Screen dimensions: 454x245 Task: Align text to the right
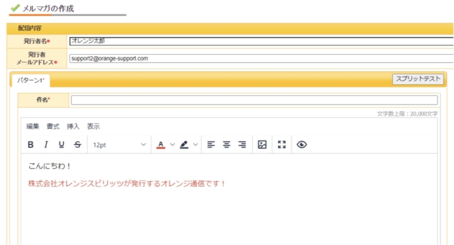[242, 144]
